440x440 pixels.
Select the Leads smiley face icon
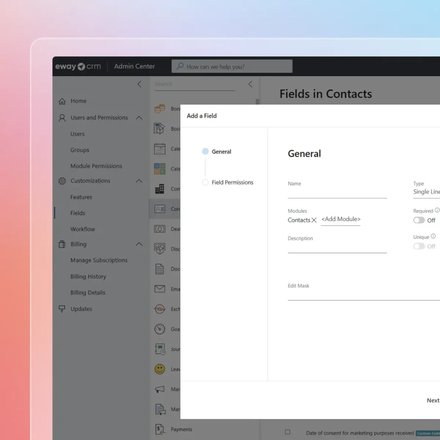click(x=160, y=369)
